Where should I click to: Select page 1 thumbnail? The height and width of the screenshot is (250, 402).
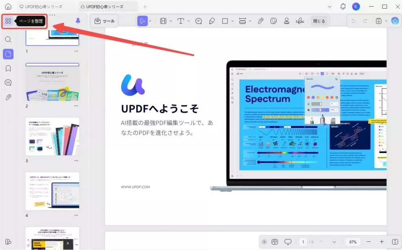click(x=52, y=37)
